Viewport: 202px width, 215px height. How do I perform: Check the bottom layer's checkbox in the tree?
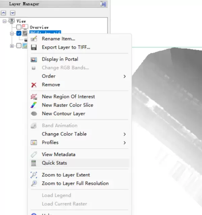(x=19, y=45)
